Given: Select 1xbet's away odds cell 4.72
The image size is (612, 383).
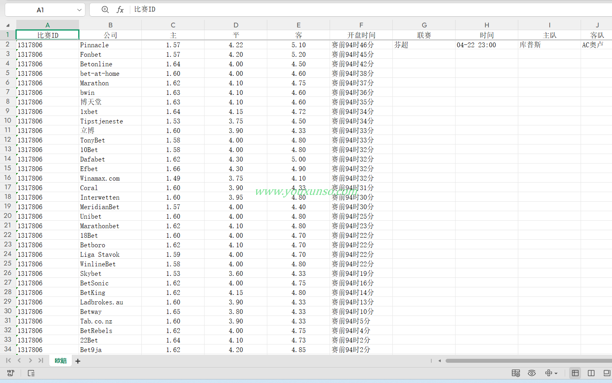Looking at the screenshot, I should click(299, 112).
